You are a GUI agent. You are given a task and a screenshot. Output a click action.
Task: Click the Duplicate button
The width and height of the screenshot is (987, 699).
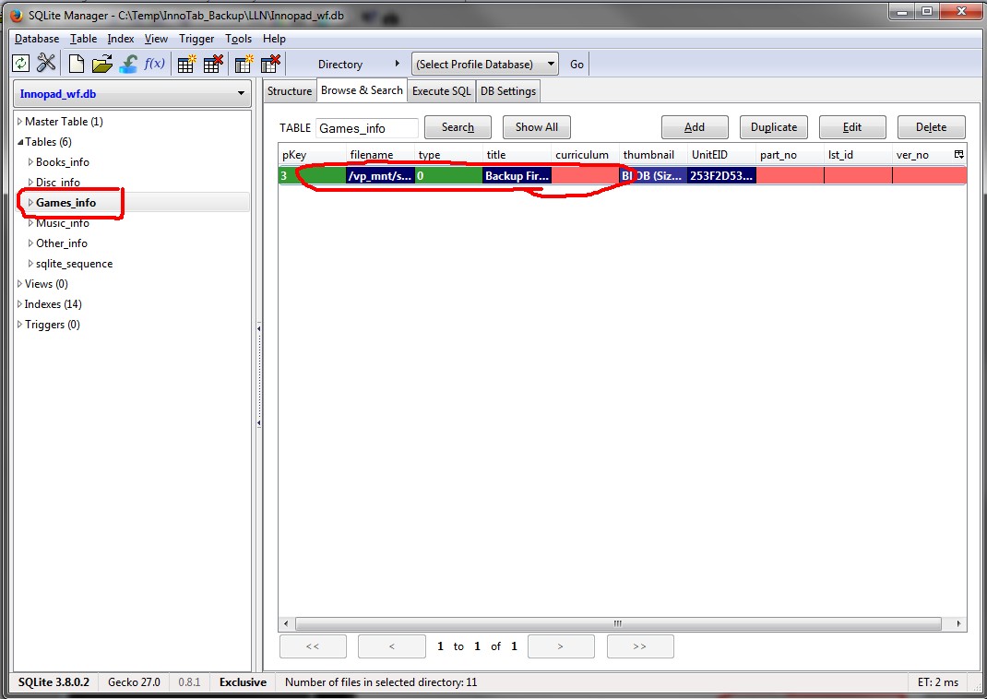click(773, 127)
